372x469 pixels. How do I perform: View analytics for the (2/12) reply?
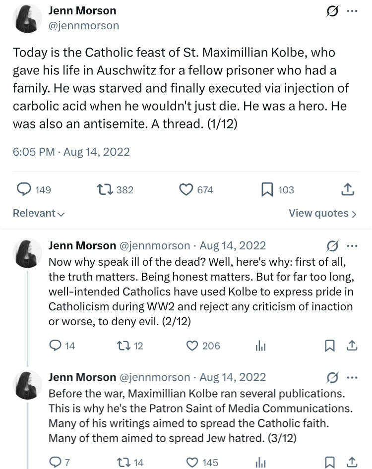point(261,347)
